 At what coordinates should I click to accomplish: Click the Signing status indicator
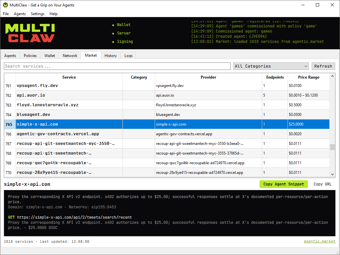click(123, 42)
